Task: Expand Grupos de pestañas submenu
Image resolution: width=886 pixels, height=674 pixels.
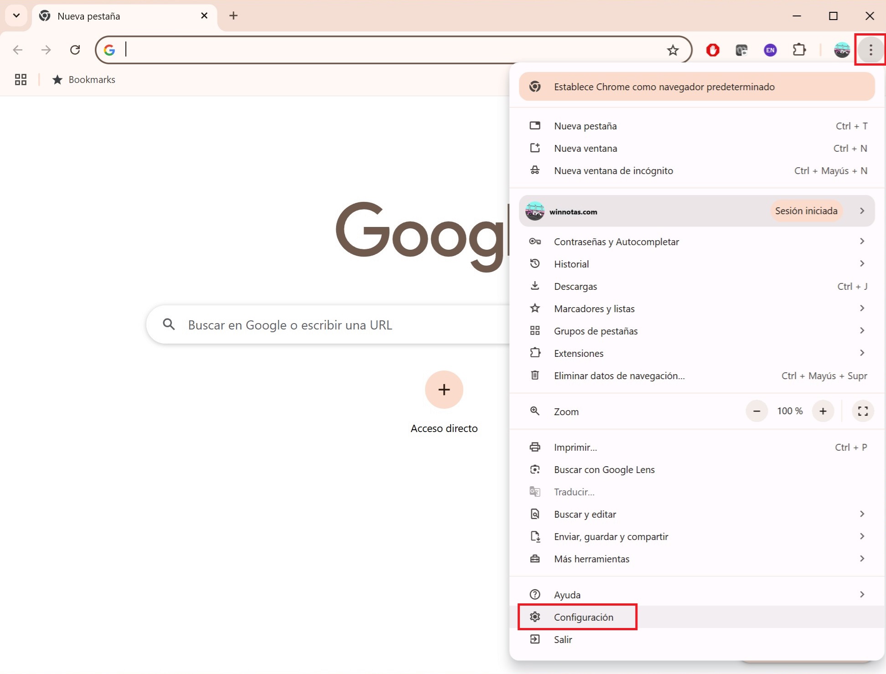Action: [x=697, y=331]
